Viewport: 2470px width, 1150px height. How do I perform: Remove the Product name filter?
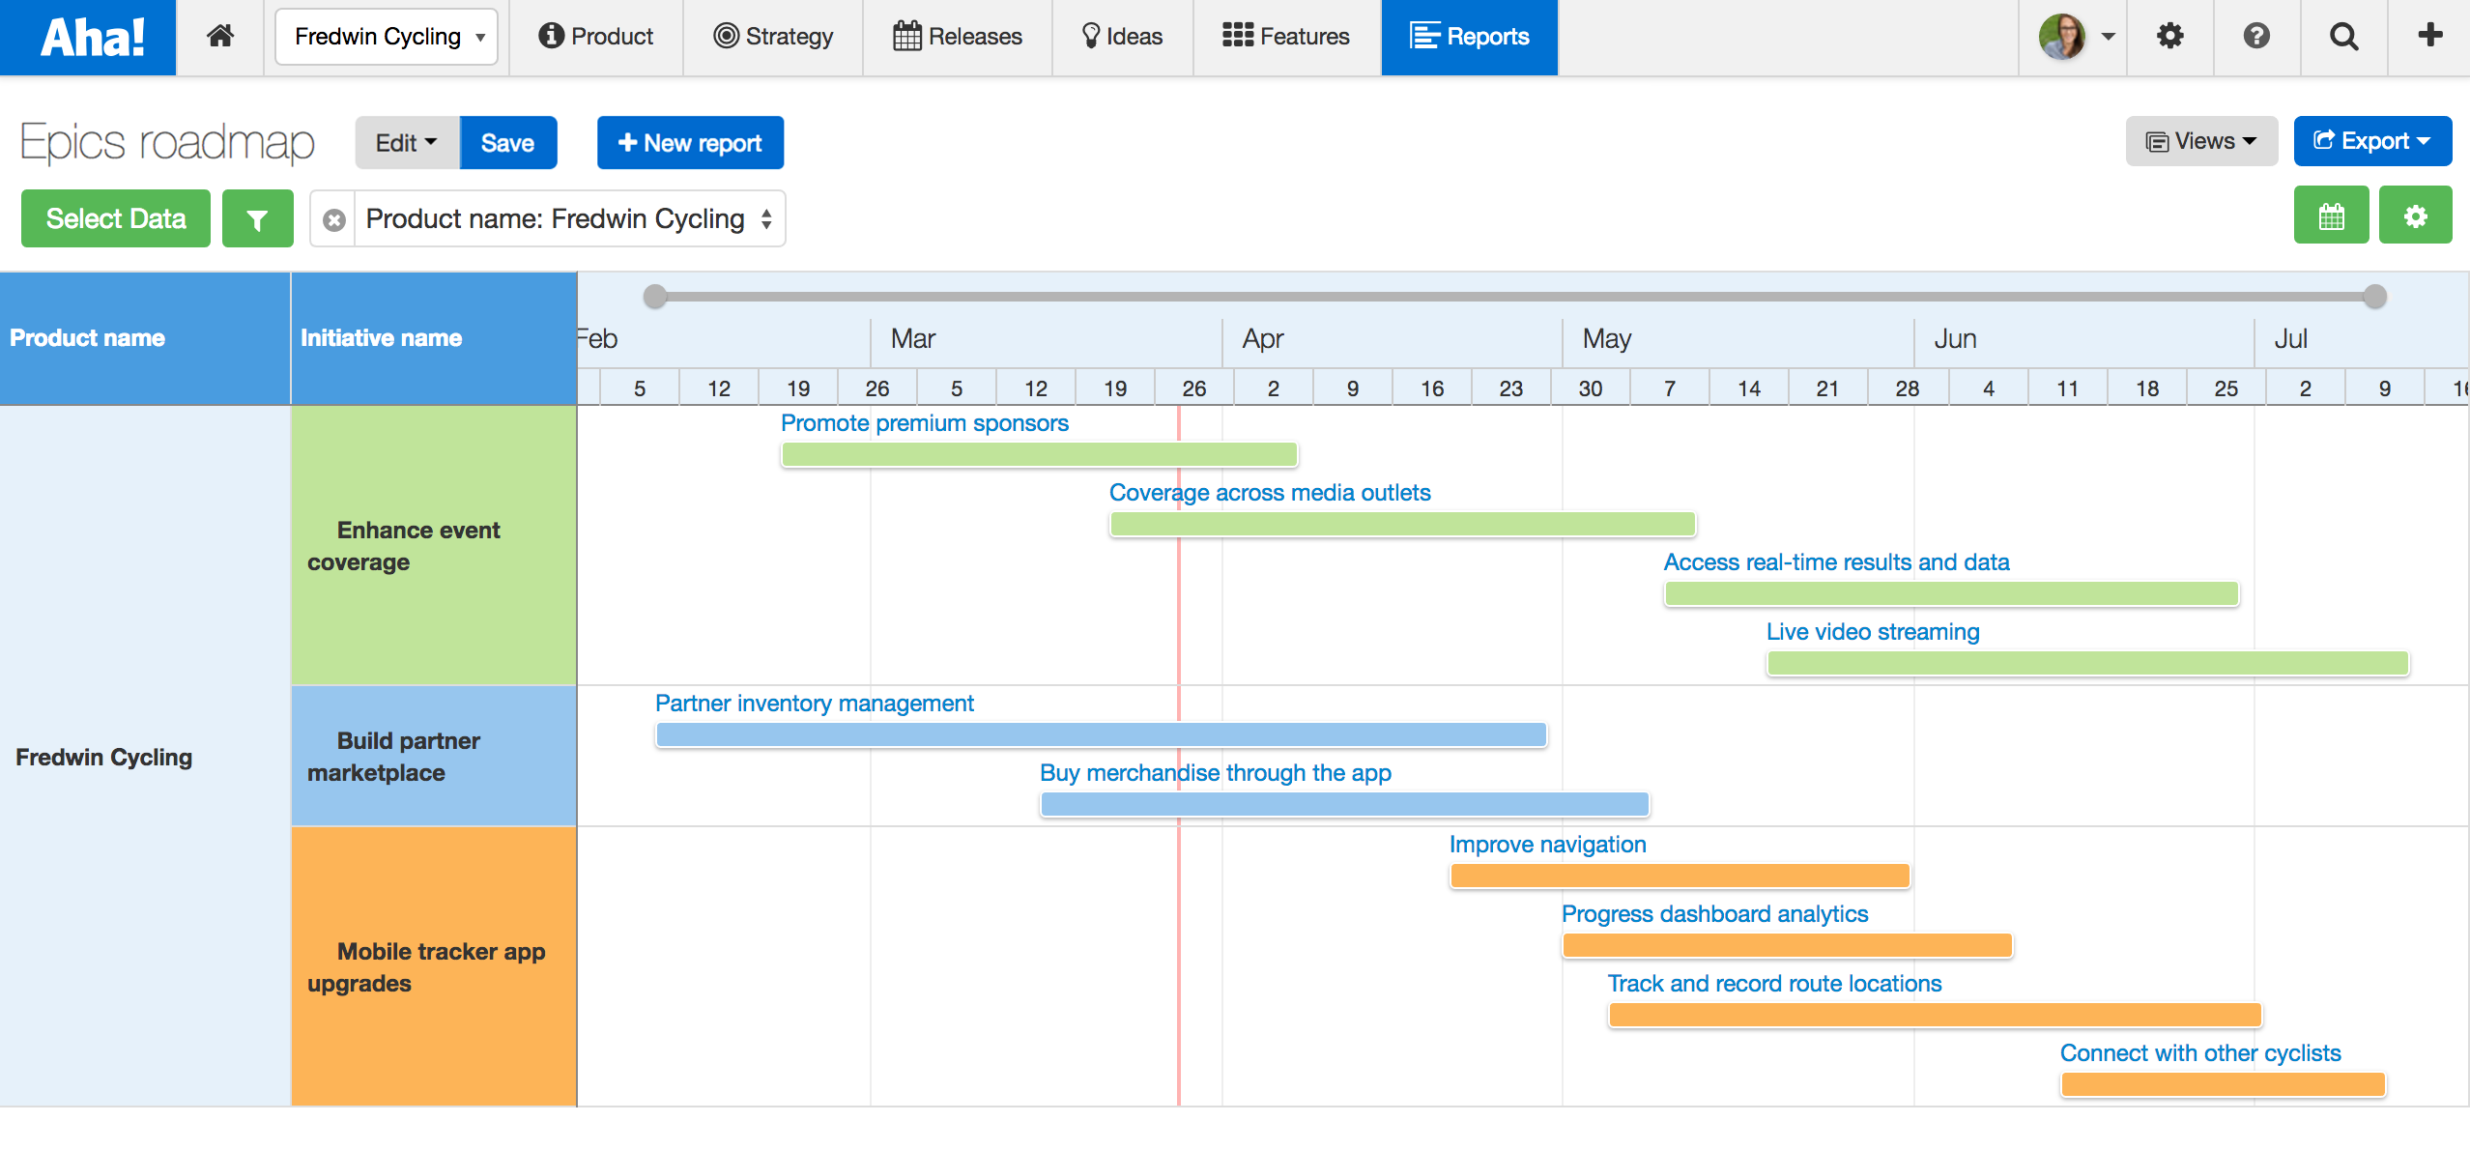point(334,220)
